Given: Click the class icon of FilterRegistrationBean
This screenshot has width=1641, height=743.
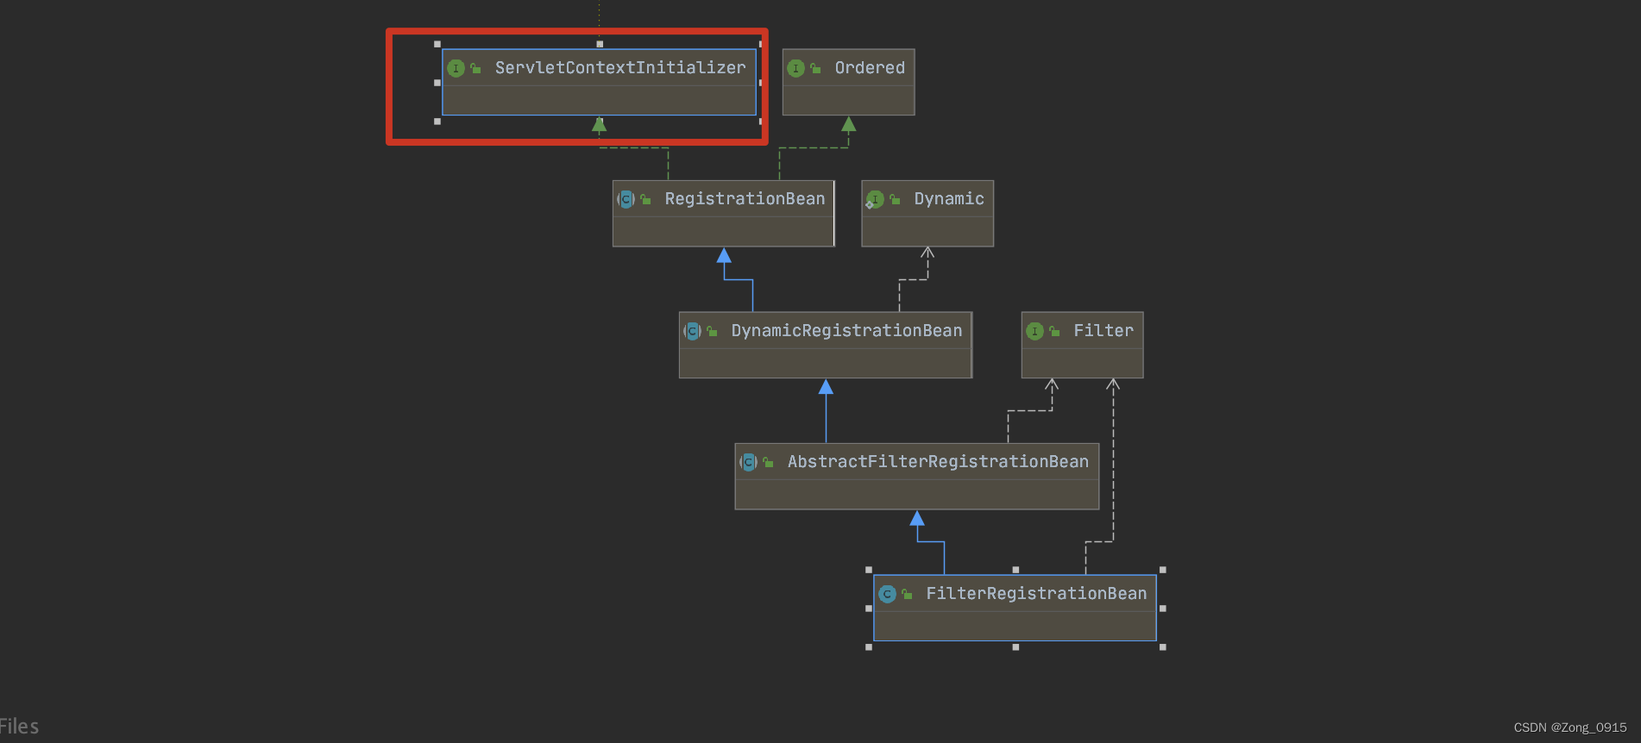Looking at the screenshot, I should coord(888,594).
